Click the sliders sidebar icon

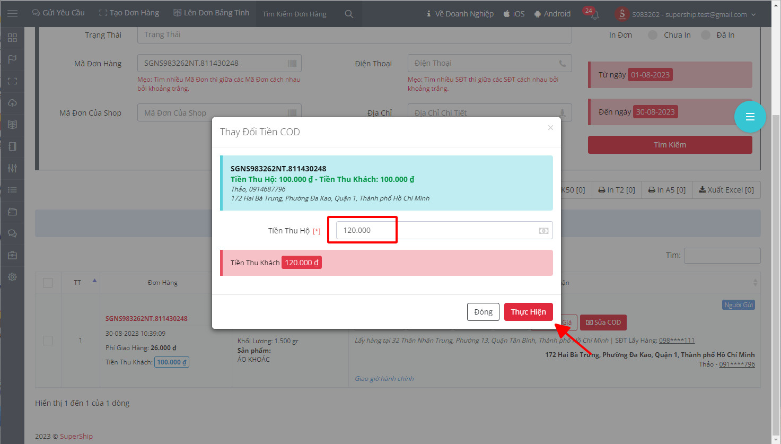click(12, 168)
